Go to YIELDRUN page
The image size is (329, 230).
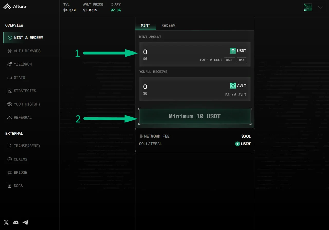pos(23,64)
